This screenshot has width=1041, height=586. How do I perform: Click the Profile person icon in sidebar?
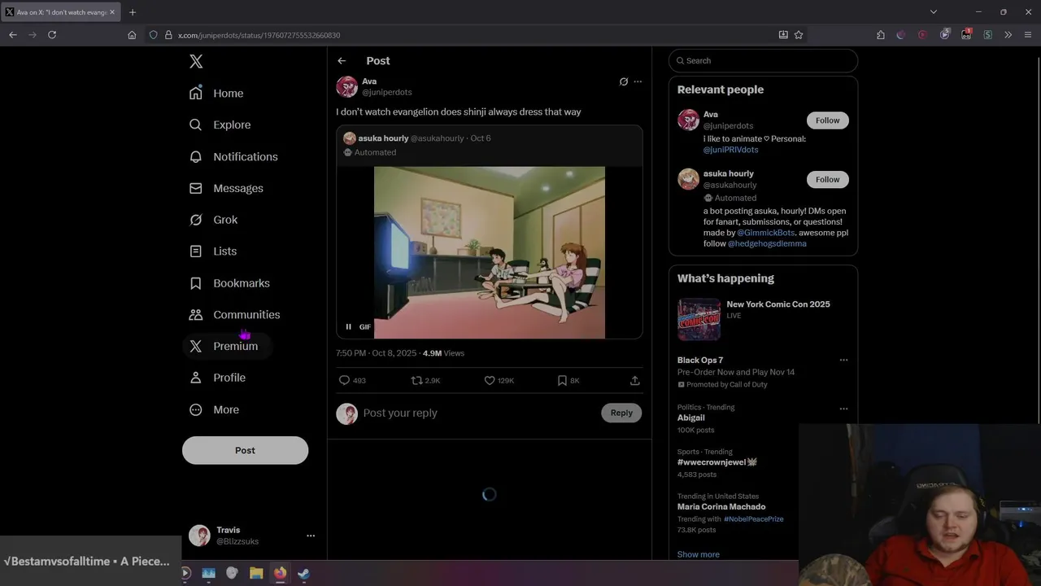coord(195,378)
